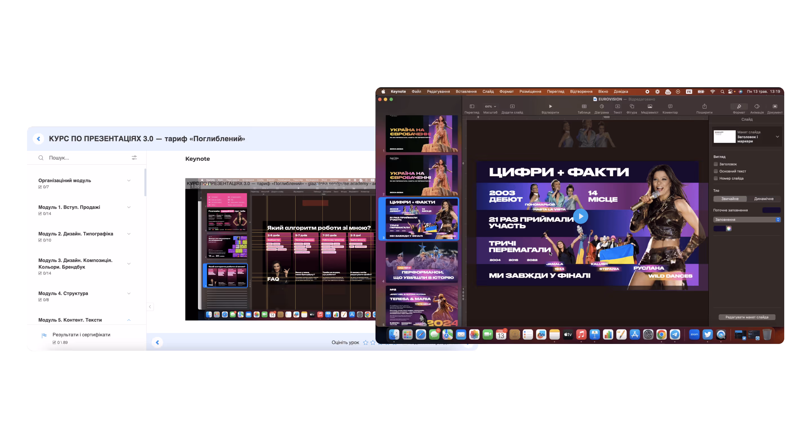Click the Додати слайд icon
811x438 pixels.
coord(512,106)
